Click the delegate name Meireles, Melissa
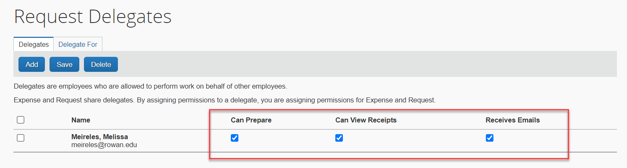Image resolution: width=627 pixels, height=168 pixels. click(x=99, y=137)
